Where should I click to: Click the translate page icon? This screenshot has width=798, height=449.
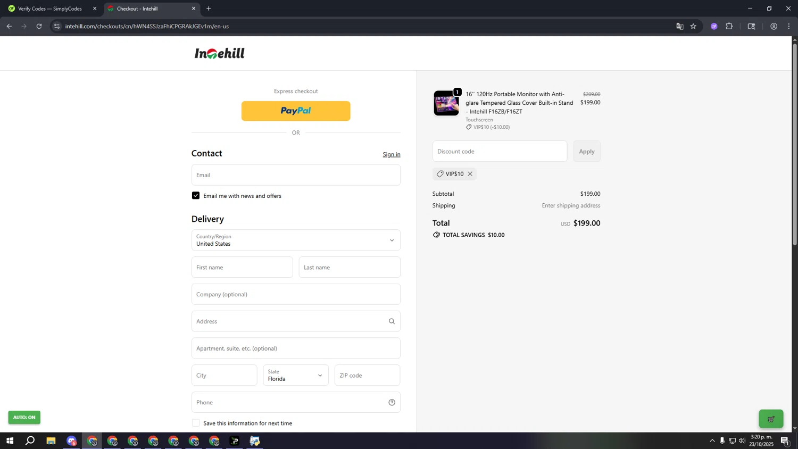679,26
